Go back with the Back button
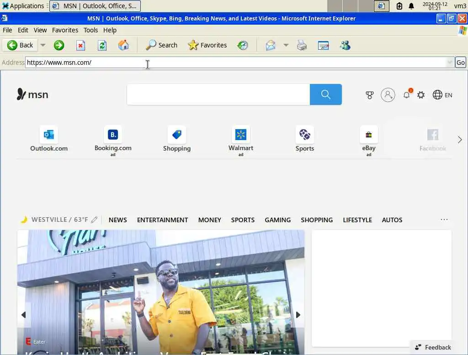Screen dimensions: 468x355 [x=20, y=45]
